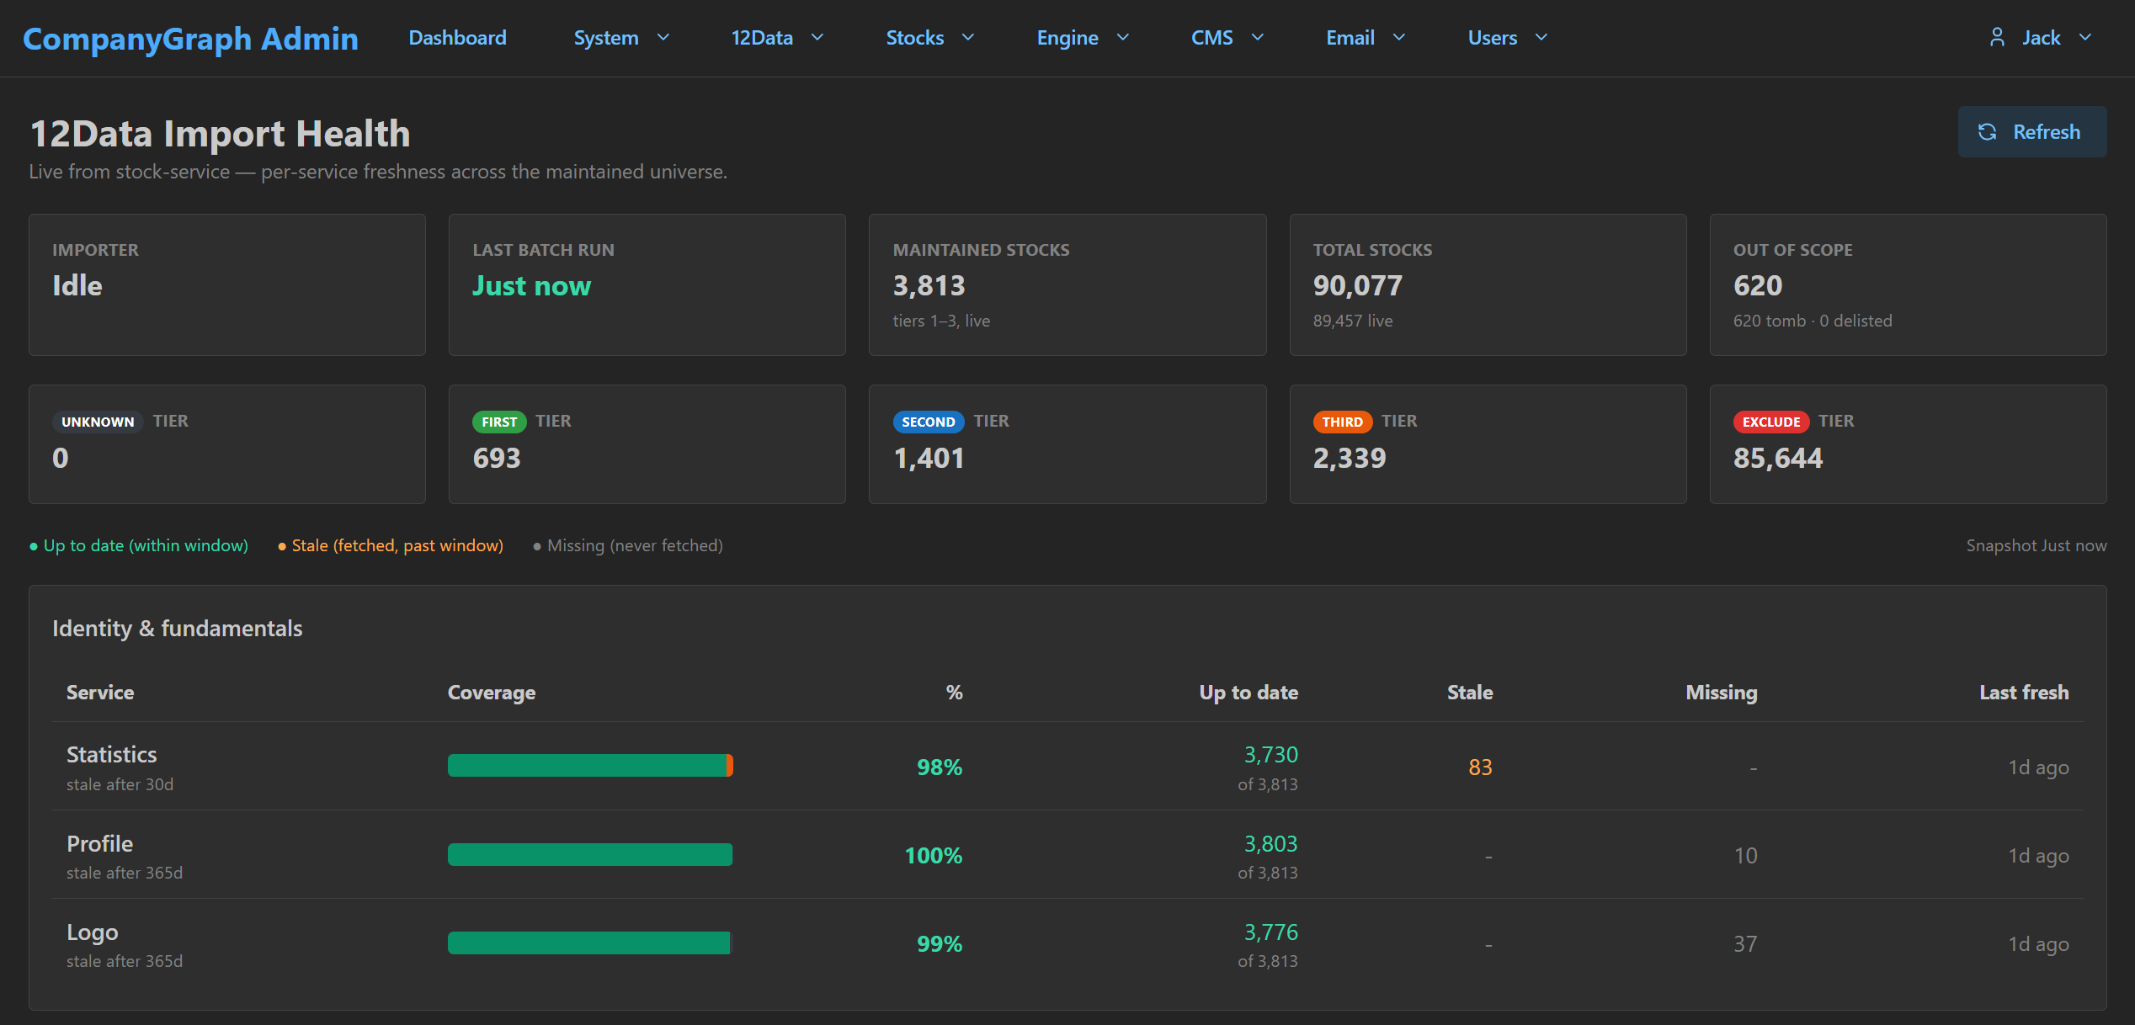Click the user profile icon beside Jack
The width and height of the screenshot is (2135, 1025).
click(x=1997, y=37)
